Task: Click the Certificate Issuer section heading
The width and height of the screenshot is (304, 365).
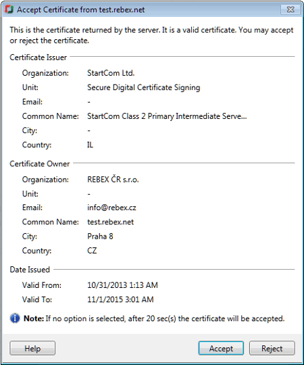Action: (38, 57)
